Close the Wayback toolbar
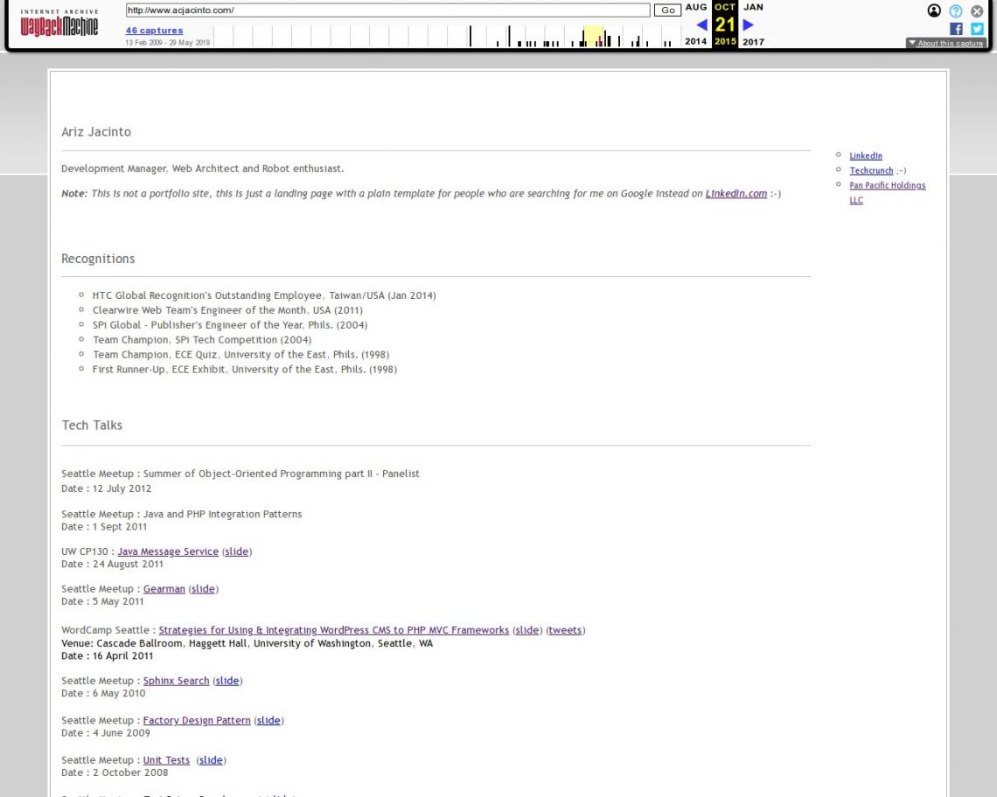Image resolution: width=997 pixels, height=797 pixels. pyautogui.click(x=977, y=10)
